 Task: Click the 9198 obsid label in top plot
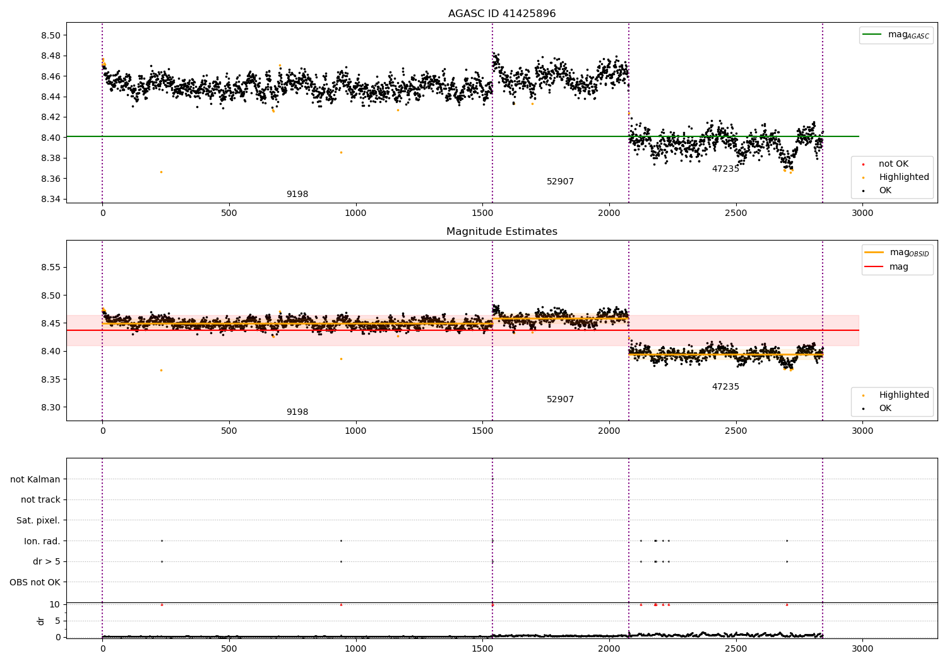point(297,194)
